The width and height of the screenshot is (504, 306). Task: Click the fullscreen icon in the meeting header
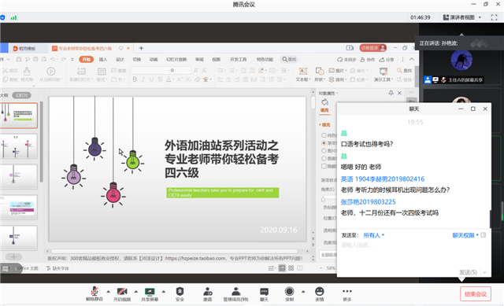click(x=494, y=17)
